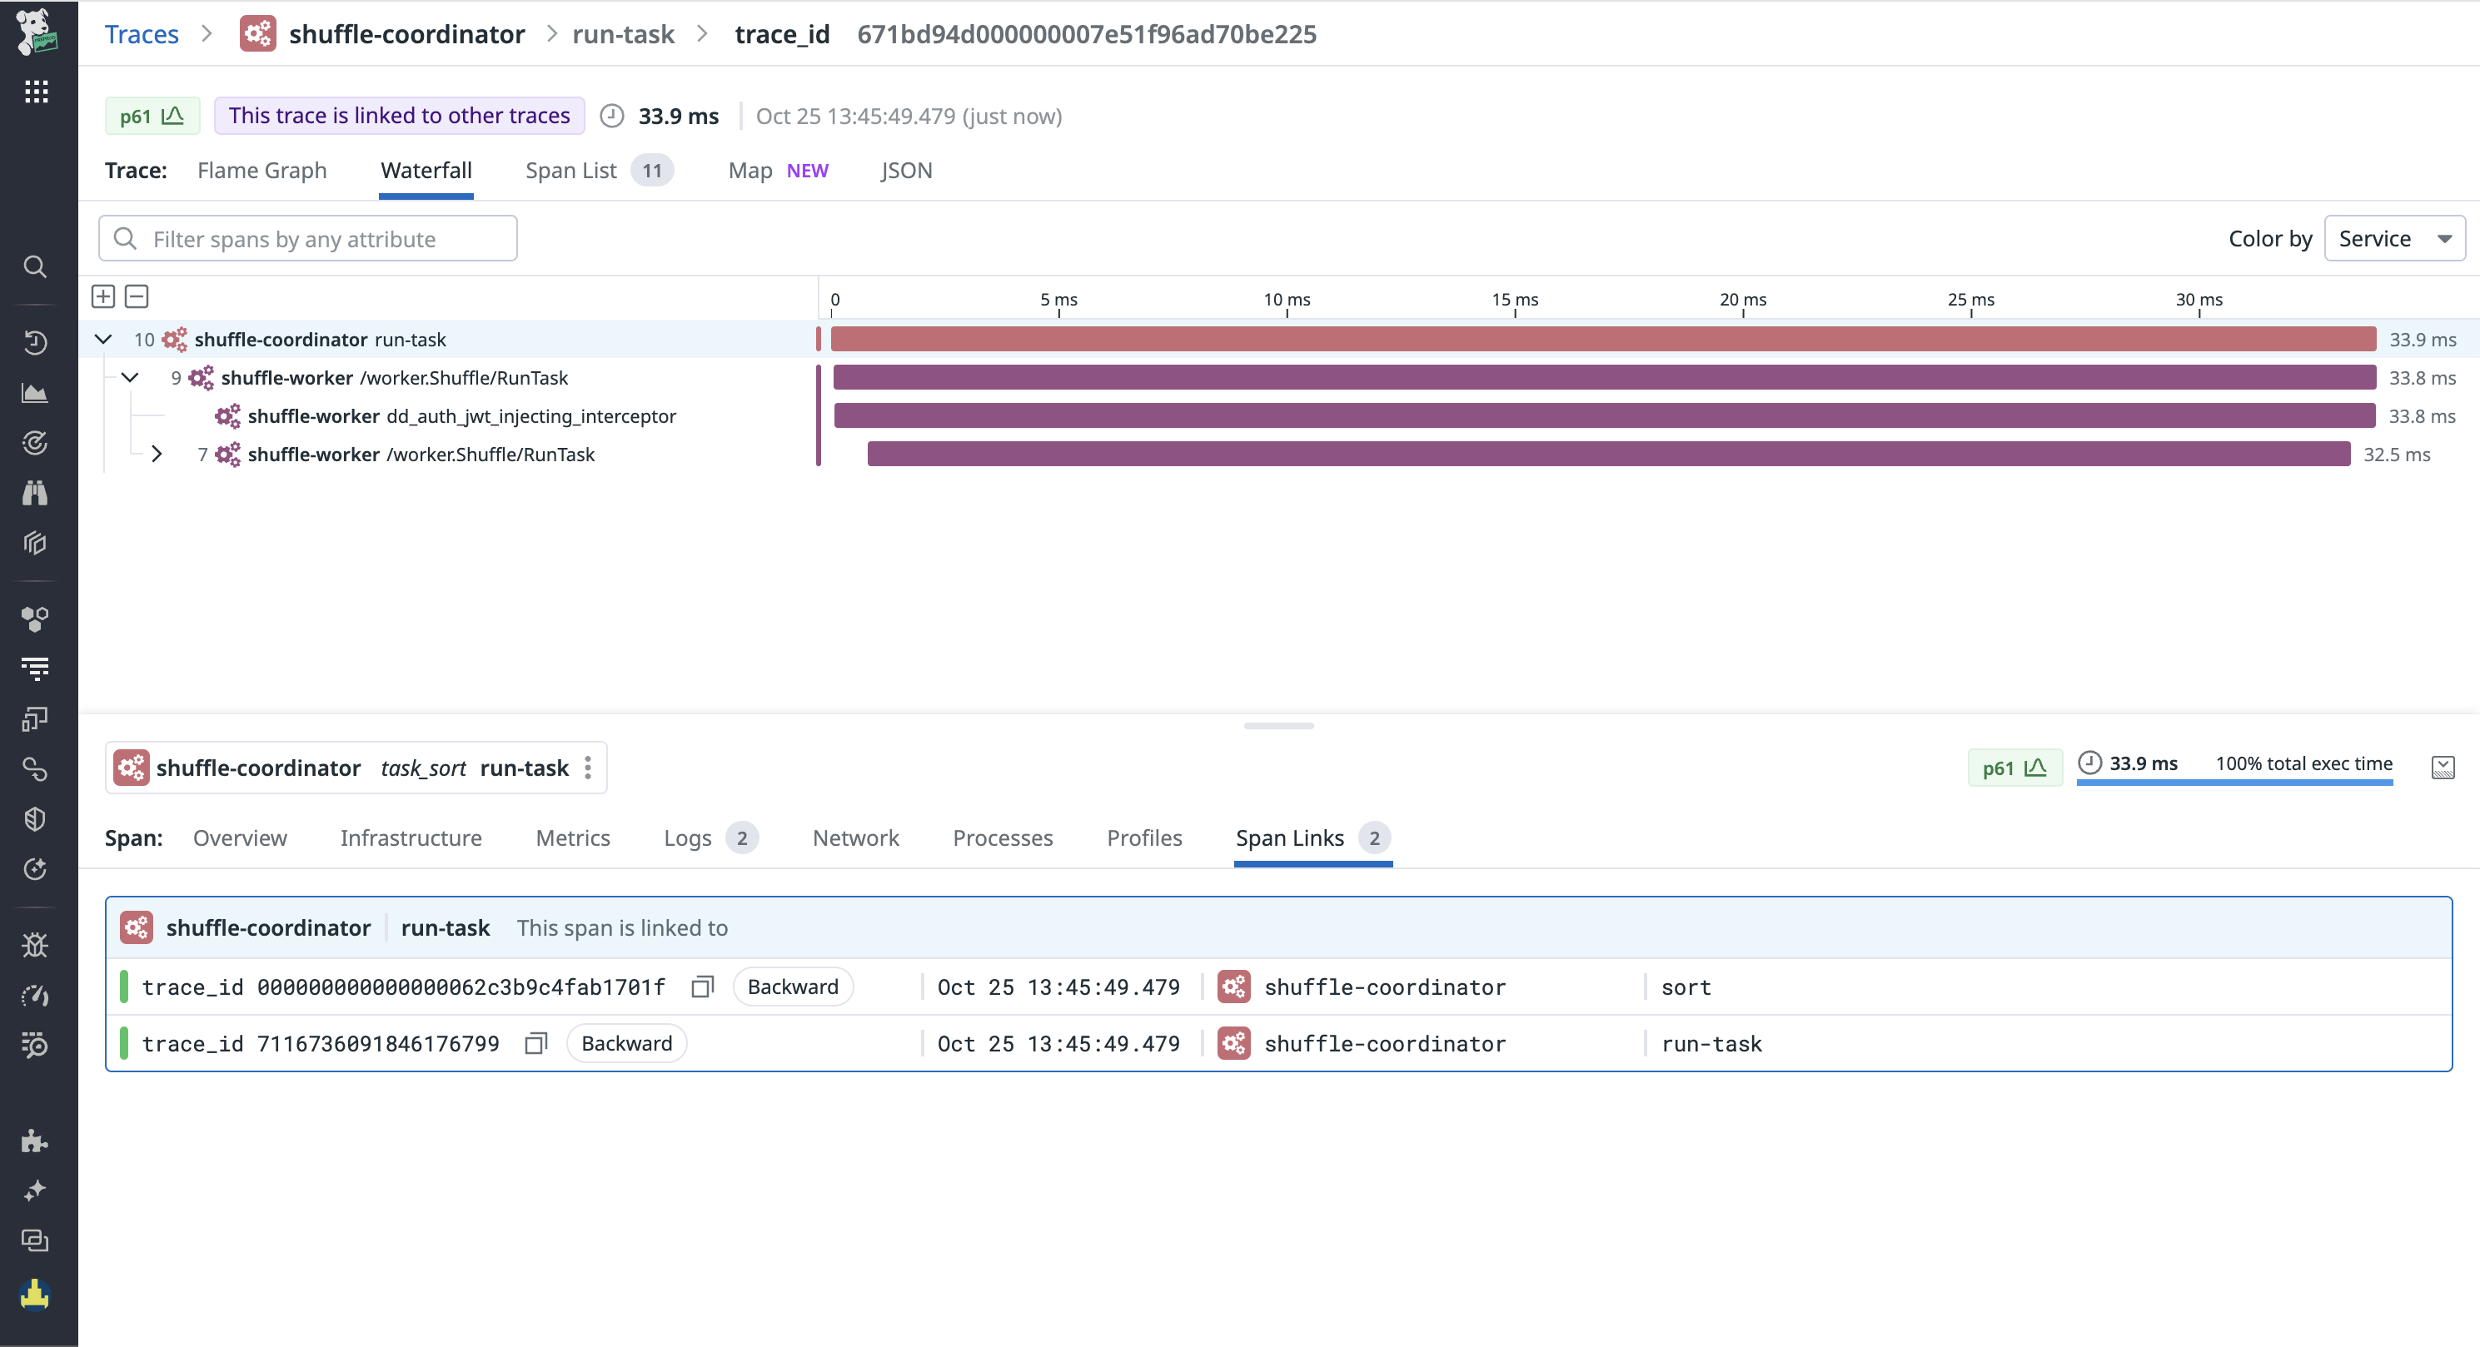The width and height of the screenshot is (2480, 1347).
Task: Switch to JSON trace view
Action: (906, 171)
